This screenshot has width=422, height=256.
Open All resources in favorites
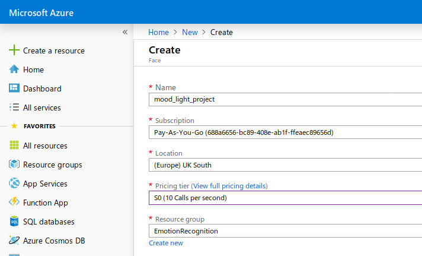click(x=45, y=146)
